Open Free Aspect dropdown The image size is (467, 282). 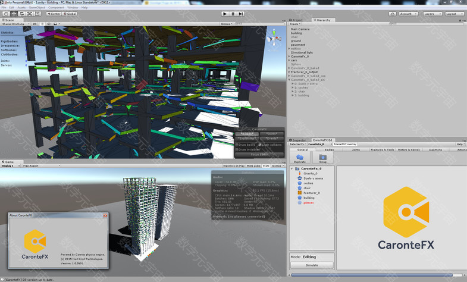[x=42, y=165]
